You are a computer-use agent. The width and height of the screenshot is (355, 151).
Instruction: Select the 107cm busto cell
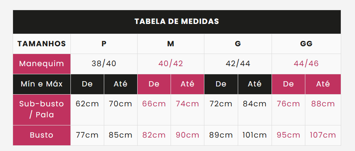pyautogui.click(x=323, y=136)
